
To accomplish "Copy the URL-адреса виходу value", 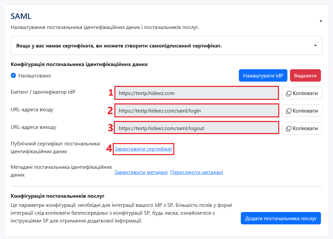I will [x=302, y=128].
